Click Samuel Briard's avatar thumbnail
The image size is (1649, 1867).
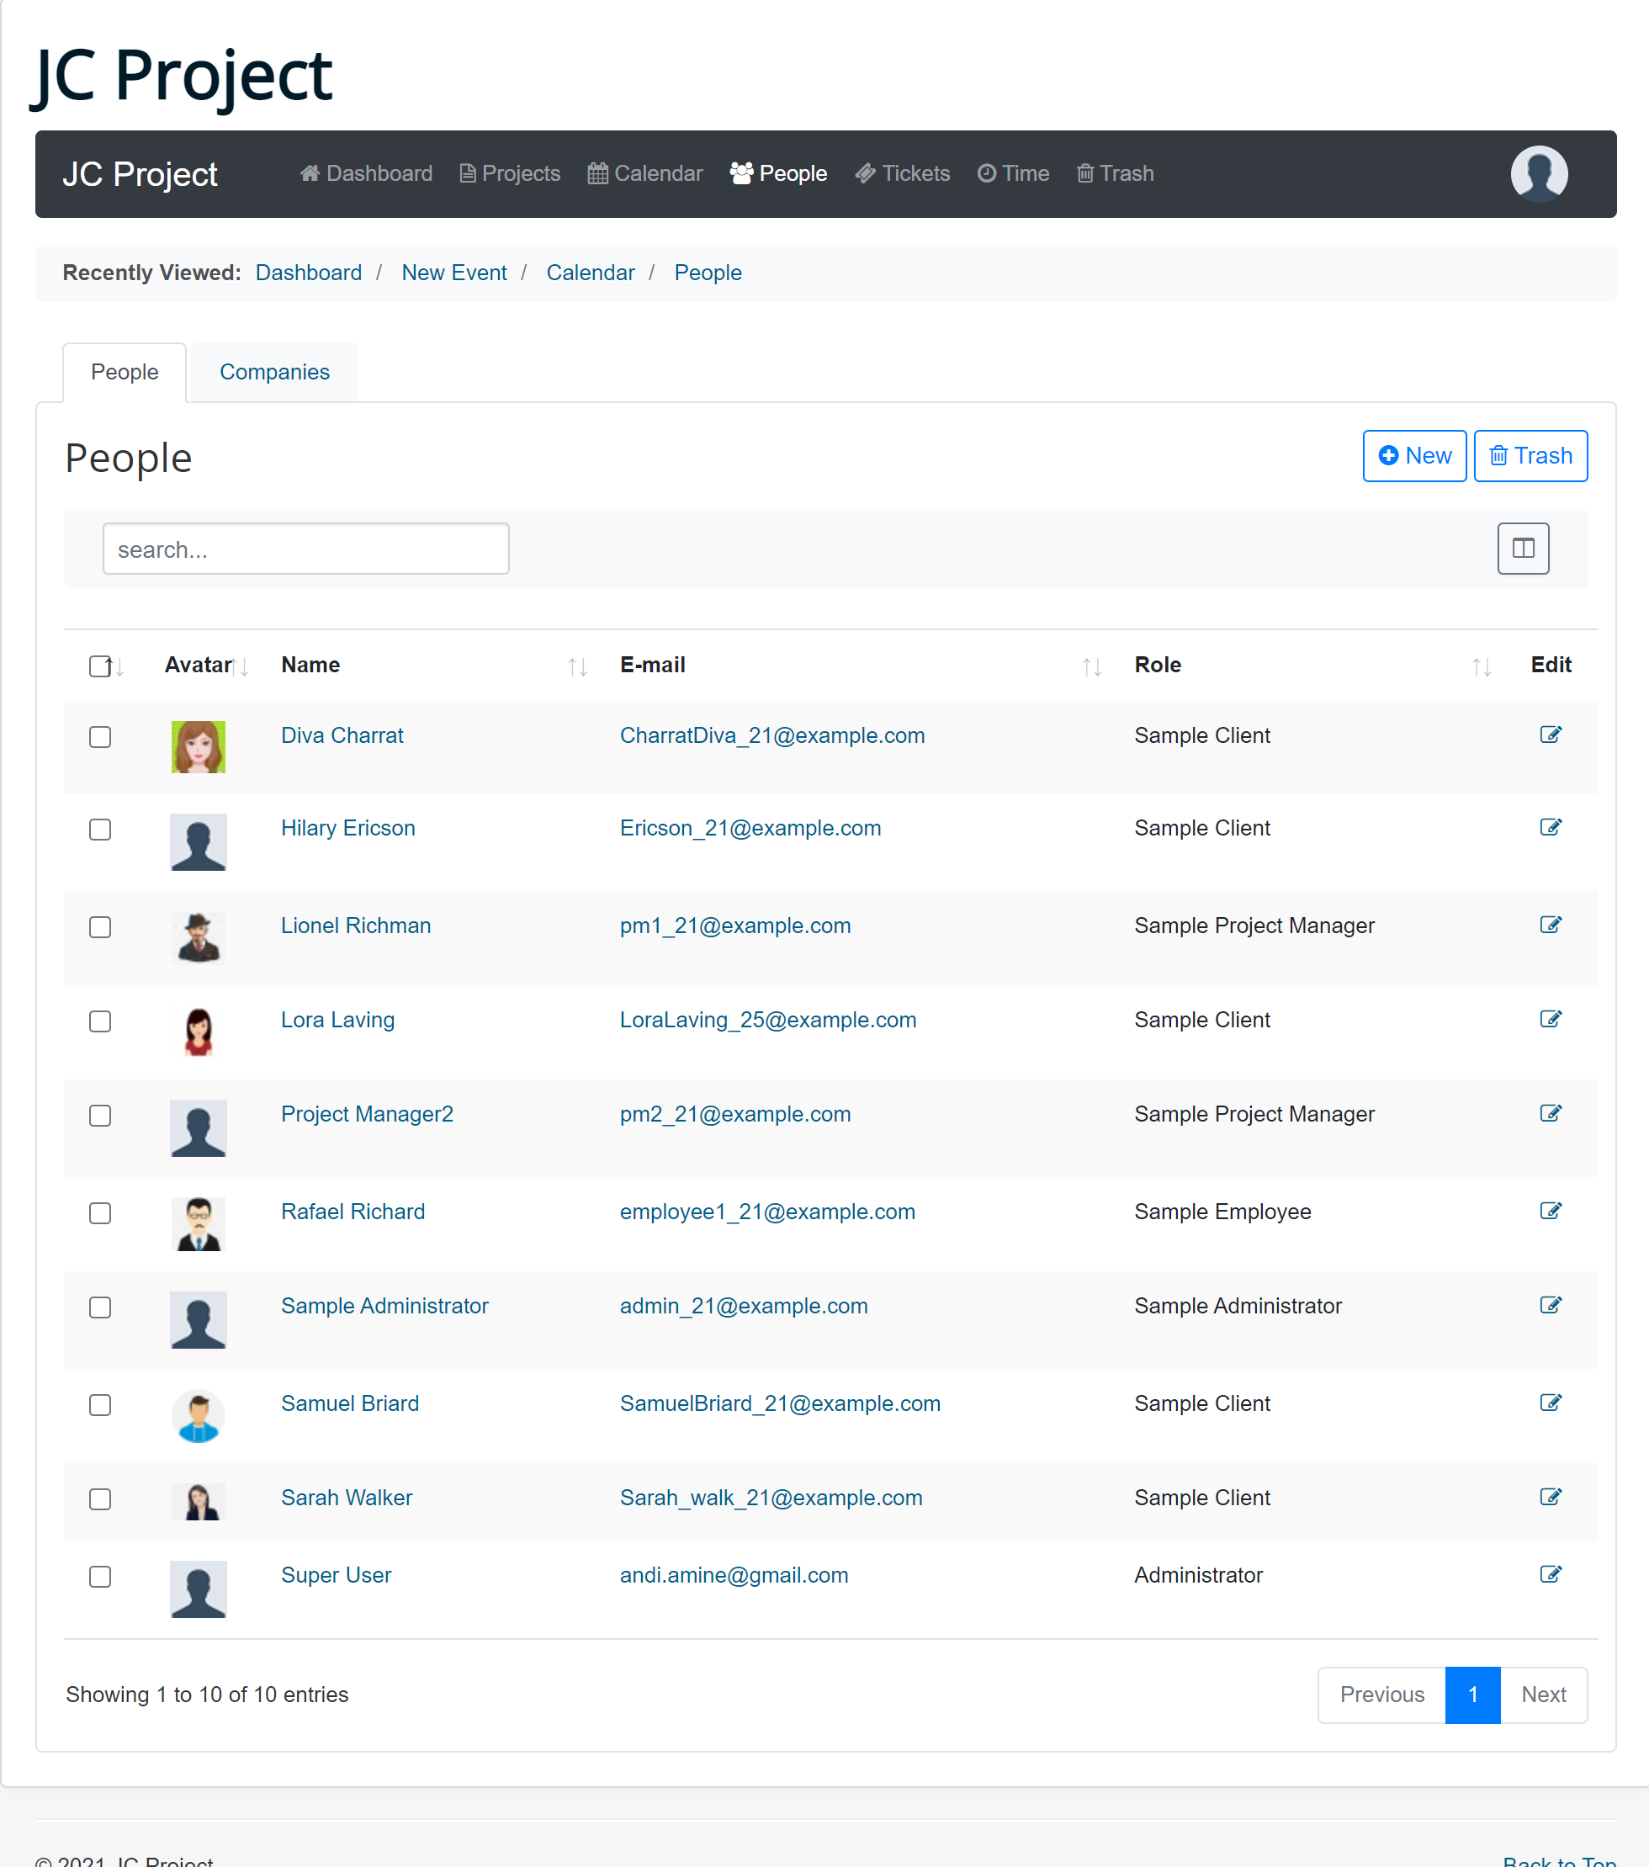coord(199,1416)
